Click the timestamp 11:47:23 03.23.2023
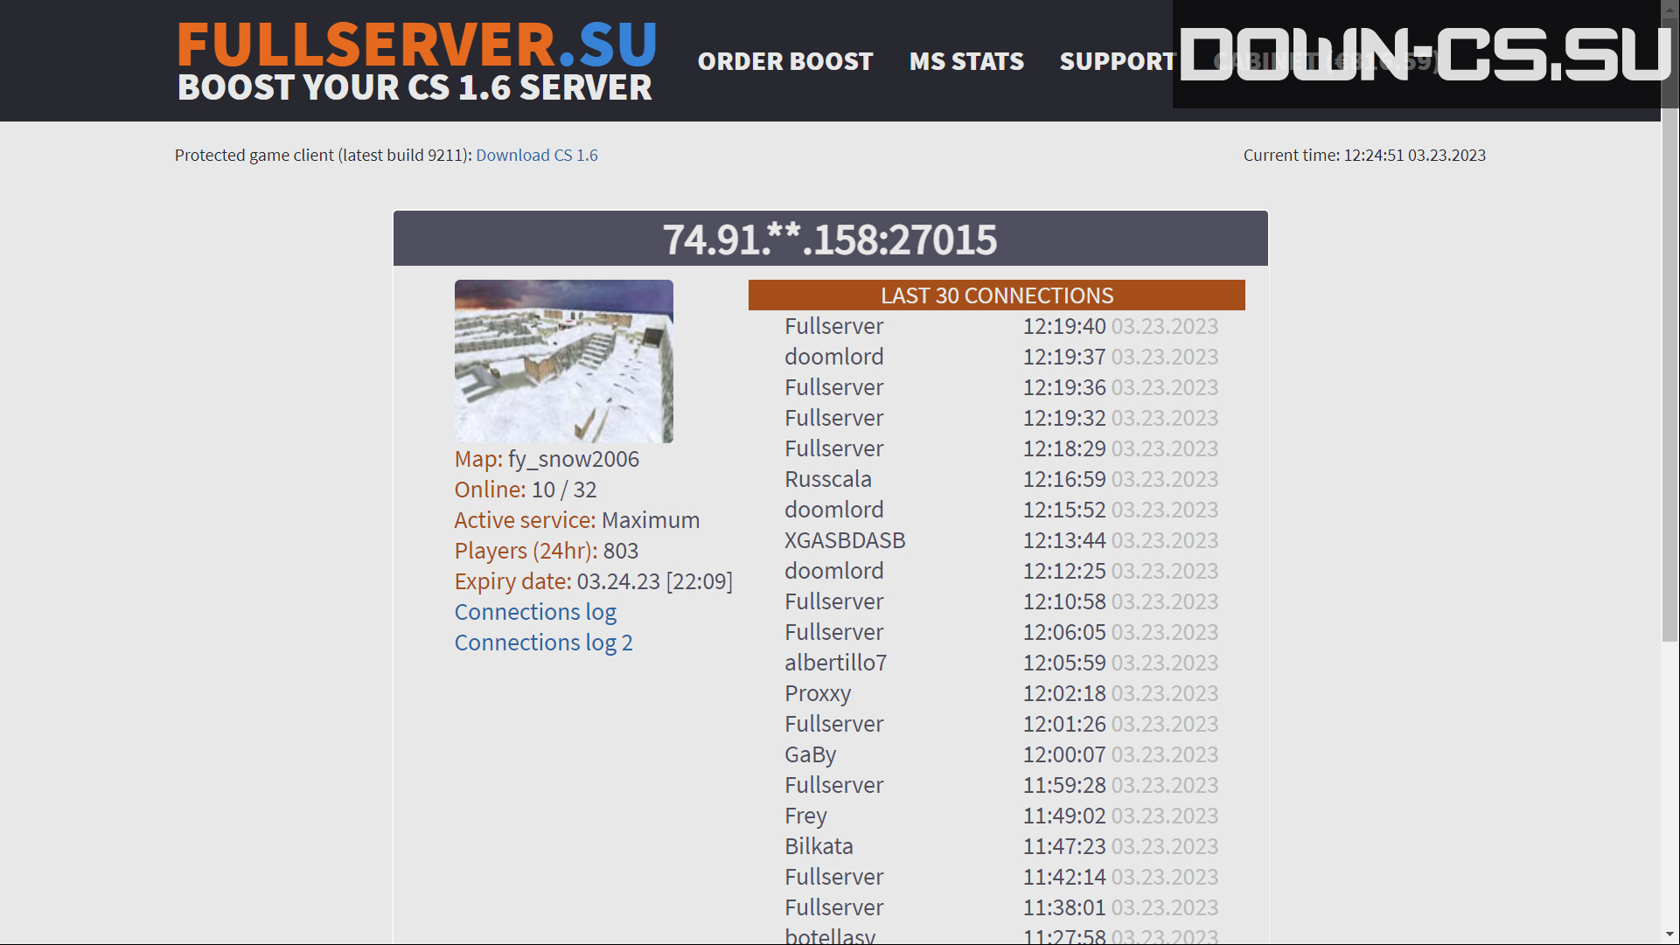 (1120, 846)
